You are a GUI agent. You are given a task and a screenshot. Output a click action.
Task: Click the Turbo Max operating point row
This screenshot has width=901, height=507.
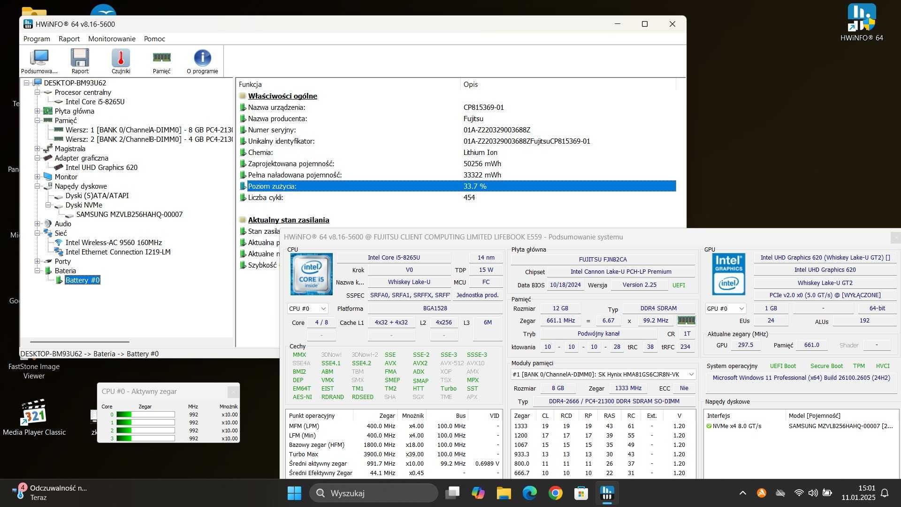[x=394, y=454]
